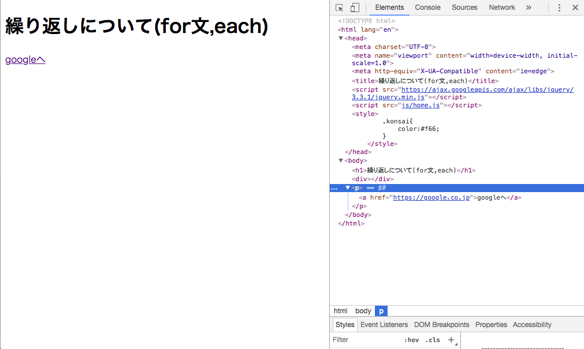Select html in the breadcrumb bar

click(x=340, y=311)
